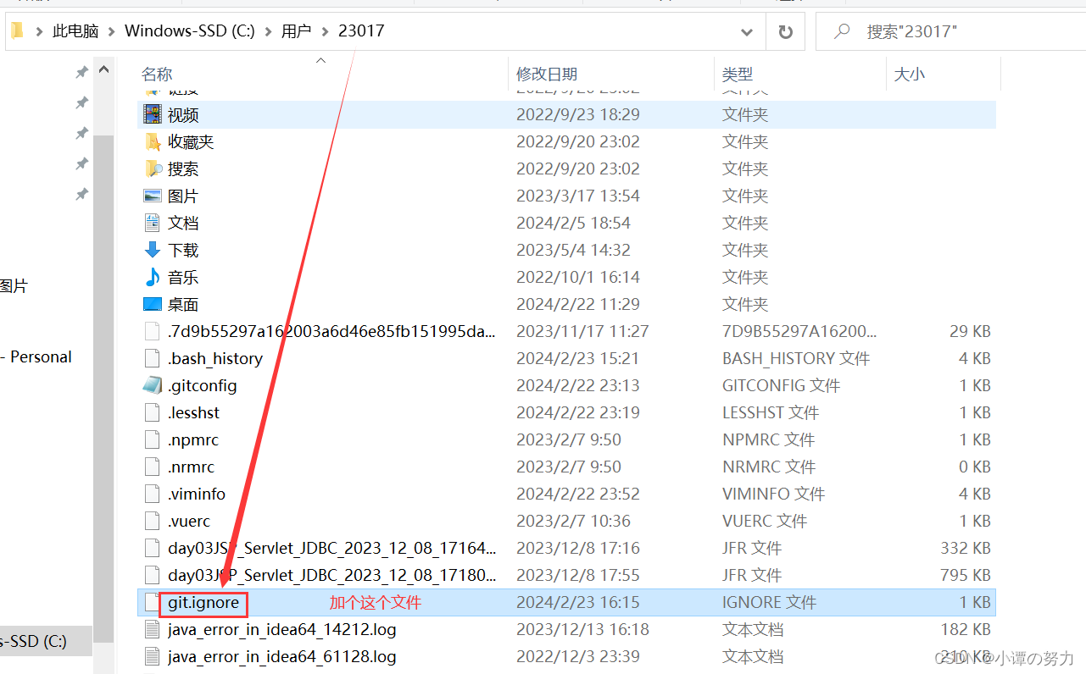Select the 下载 folder icon
Image resolution: width=1086 pixels, height=674 pixels.
(153, 250)
